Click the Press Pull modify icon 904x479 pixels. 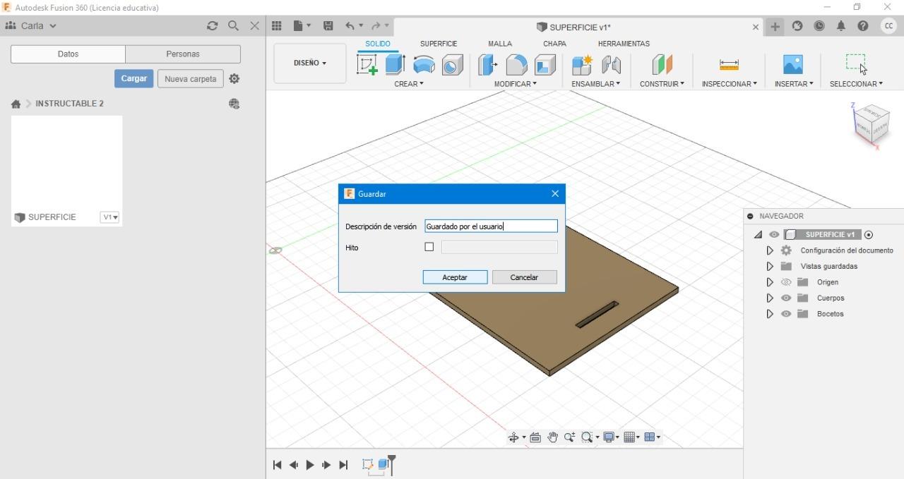tap(487, 65)
